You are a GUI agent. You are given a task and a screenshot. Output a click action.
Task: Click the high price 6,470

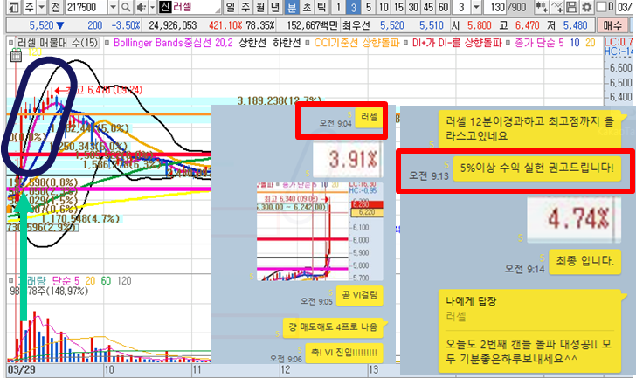(x=528, y=25)
